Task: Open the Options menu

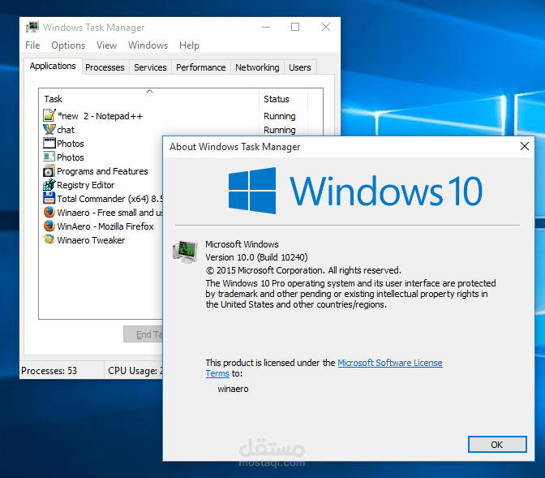Action: point(68,45)
